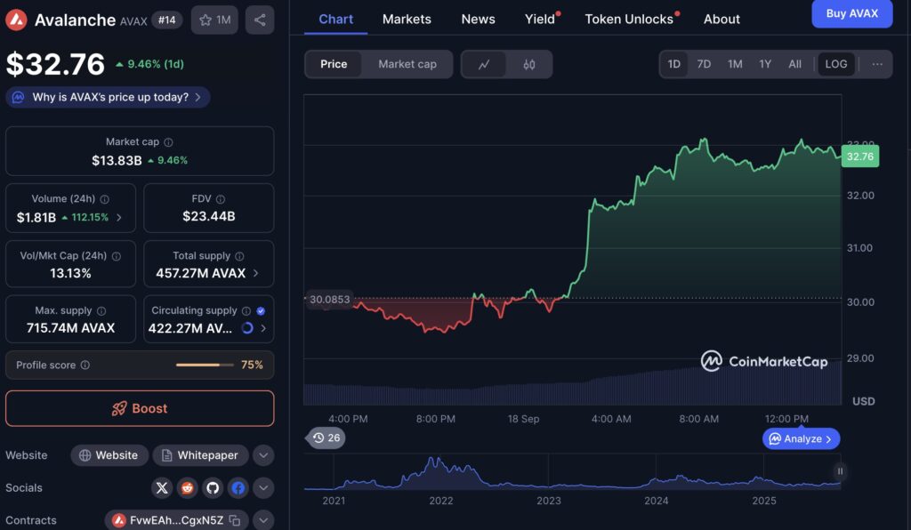
Task: Expand the Website links dropdown chevron
Action: click(x=263, y=455)
